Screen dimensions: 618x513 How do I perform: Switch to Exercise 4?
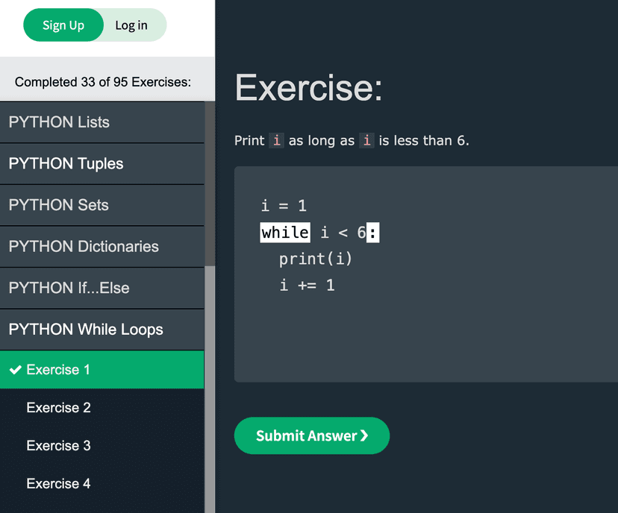point(58,484)
